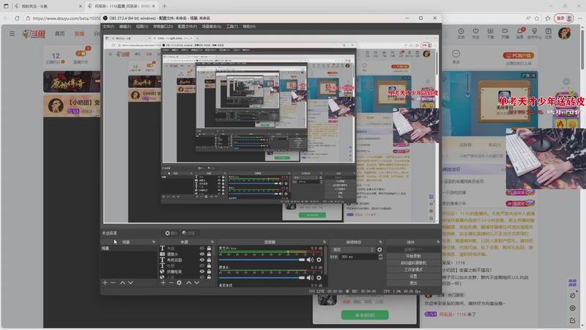
Task: Refresh the Douyu page in browser
Action: (17, 18)
